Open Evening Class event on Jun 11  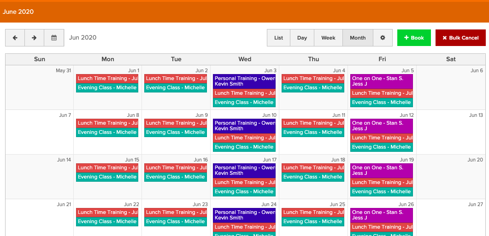click(312, 132)
